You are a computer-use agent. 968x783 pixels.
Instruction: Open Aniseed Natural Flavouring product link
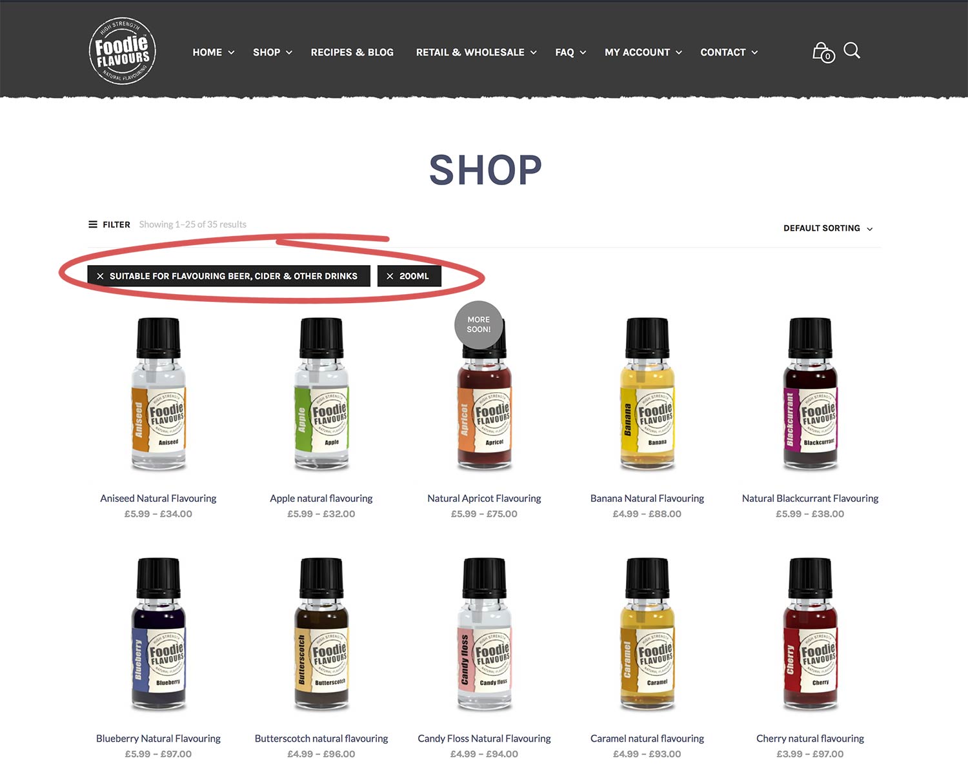(158, 499)
